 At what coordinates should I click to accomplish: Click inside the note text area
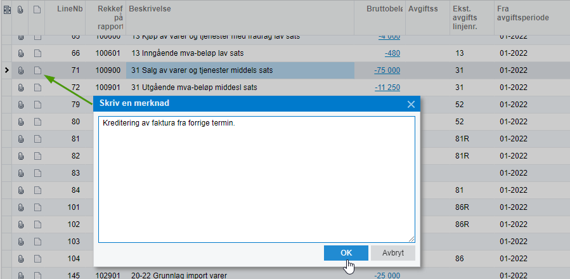pos(257,179)
